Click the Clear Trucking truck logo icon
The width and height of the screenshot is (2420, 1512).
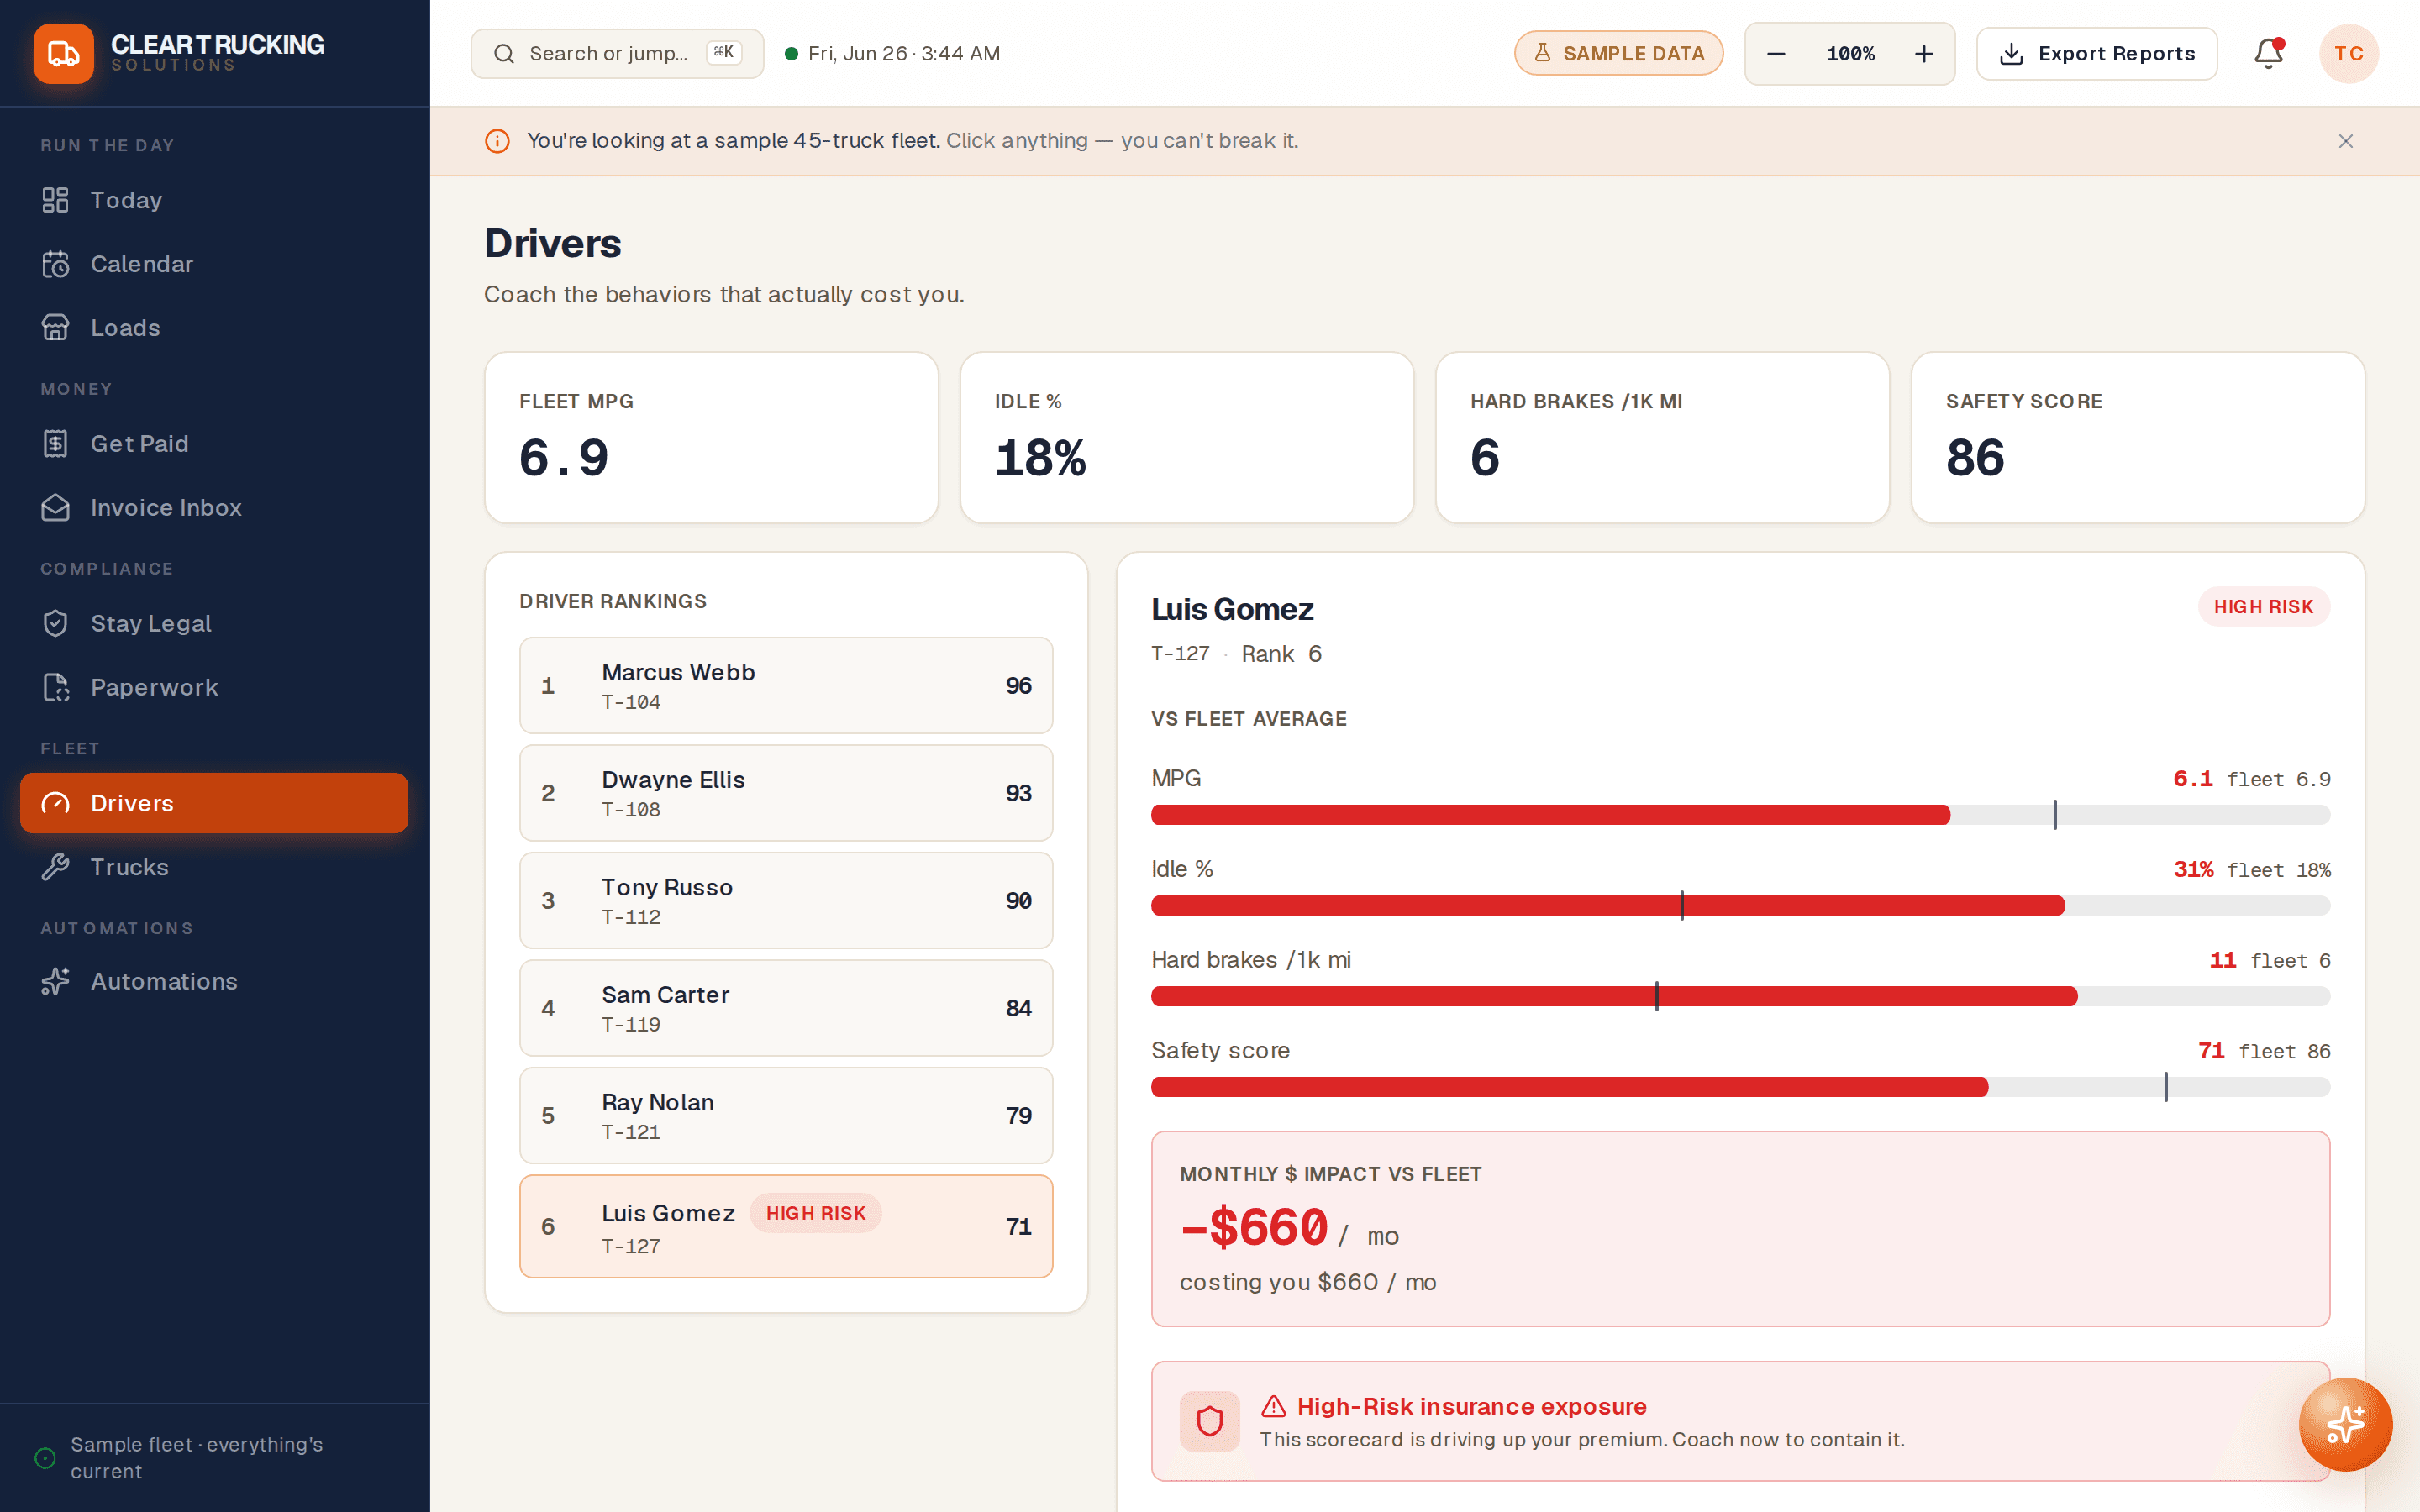pos(63,54)
